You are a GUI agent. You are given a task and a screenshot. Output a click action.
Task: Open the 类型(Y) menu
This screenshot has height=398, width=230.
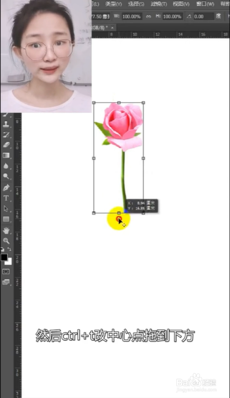point(113,4)
